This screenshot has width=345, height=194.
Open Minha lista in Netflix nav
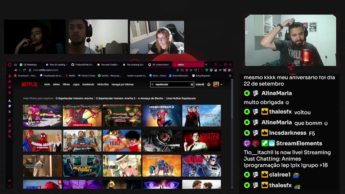click(x=103, y=84)
